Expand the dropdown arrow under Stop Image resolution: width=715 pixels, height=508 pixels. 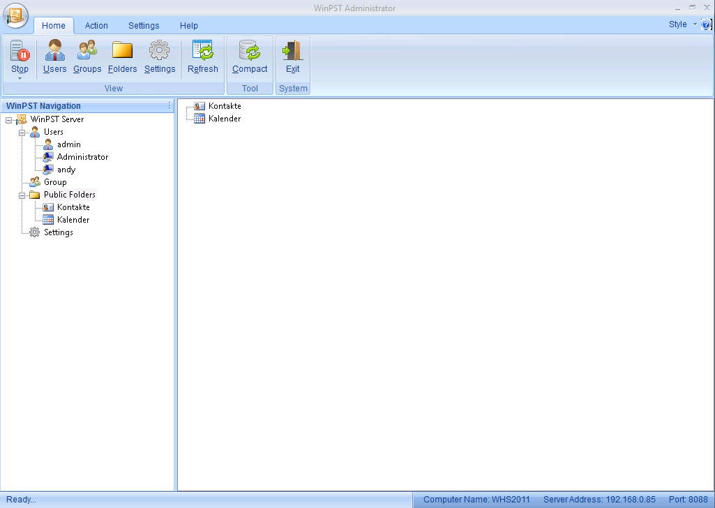(20, 78)
